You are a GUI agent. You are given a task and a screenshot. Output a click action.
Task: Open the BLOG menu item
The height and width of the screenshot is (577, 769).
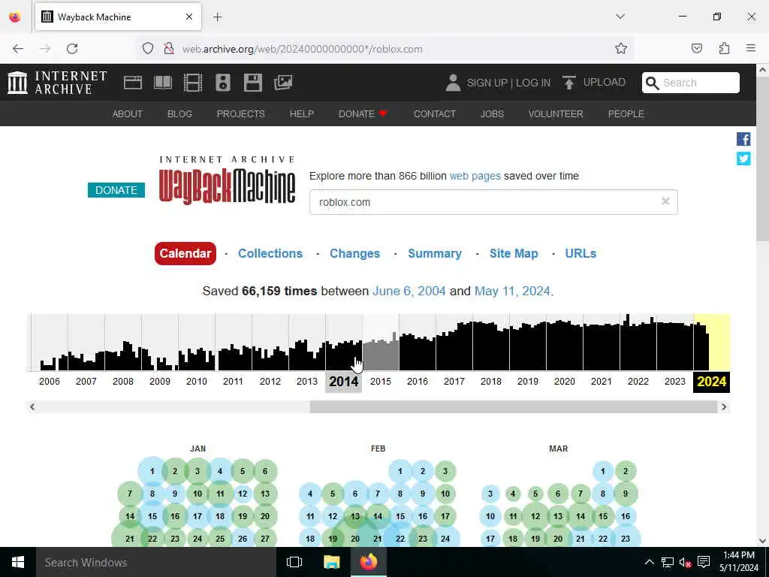tap(179, 114)
